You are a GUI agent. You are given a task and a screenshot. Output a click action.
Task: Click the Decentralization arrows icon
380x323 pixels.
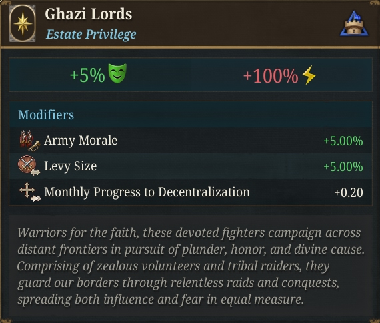(x=29, y=192)
